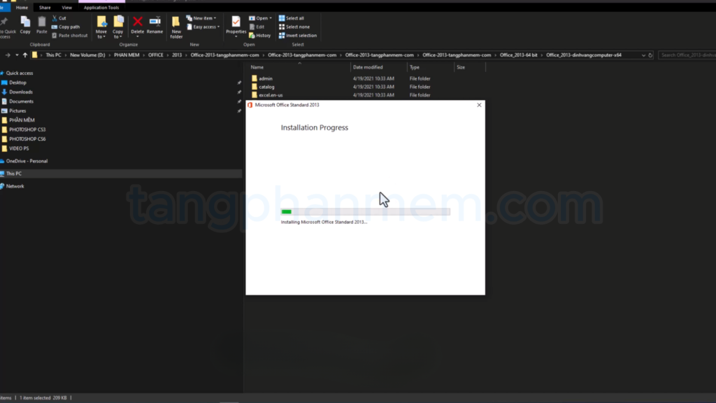Click This PC in the address bar
This screenshot has width=716, height=403.
53,55
